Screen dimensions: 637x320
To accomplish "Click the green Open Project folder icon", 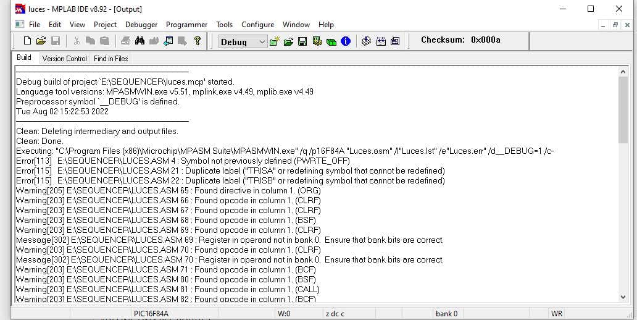I will pyautogui.click(x=288, y=41).
